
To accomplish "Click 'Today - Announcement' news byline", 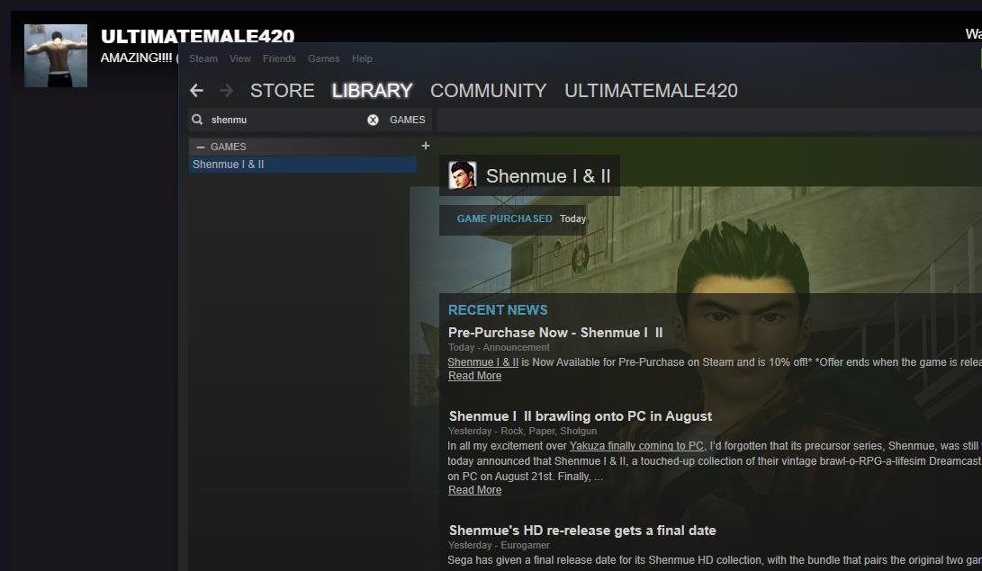I will coord(499,348).
